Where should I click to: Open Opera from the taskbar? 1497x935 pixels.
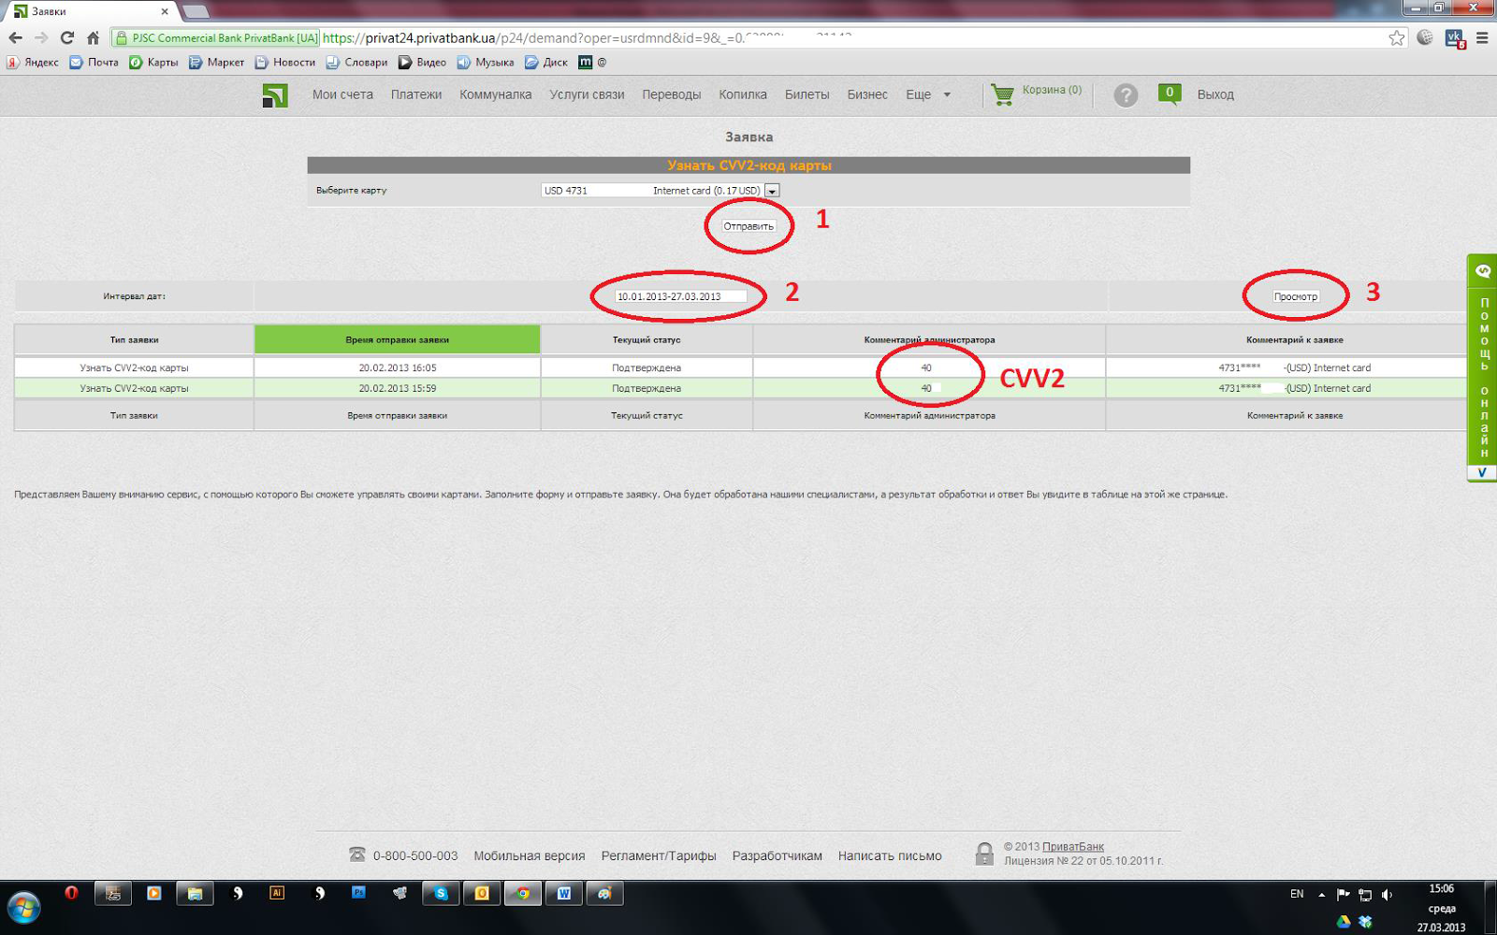coord(71,894)
